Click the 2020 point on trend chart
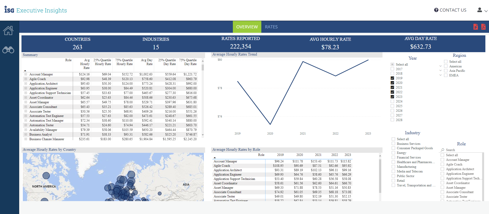The height and width of the screenshot is (214, 489). (x=270, y=124)
